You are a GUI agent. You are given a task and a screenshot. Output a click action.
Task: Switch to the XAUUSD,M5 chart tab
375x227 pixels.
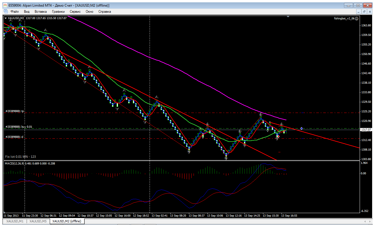38,221
